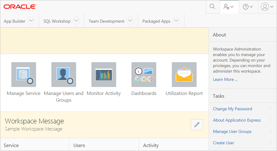Open the Manage Service icon
Screen dimensions: 277x151
(24, 75)
